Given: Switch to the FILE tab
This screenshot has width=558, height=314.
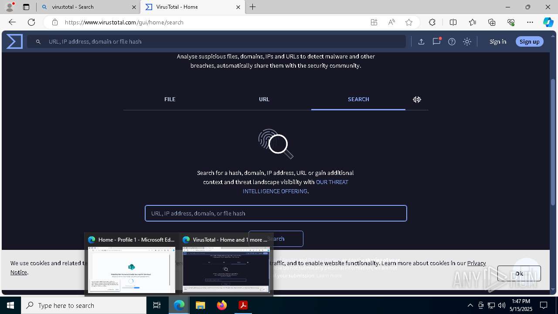Looking at the screenshot, I should 170,99.
